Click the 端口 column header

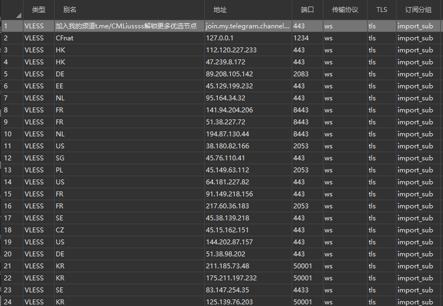307,10
